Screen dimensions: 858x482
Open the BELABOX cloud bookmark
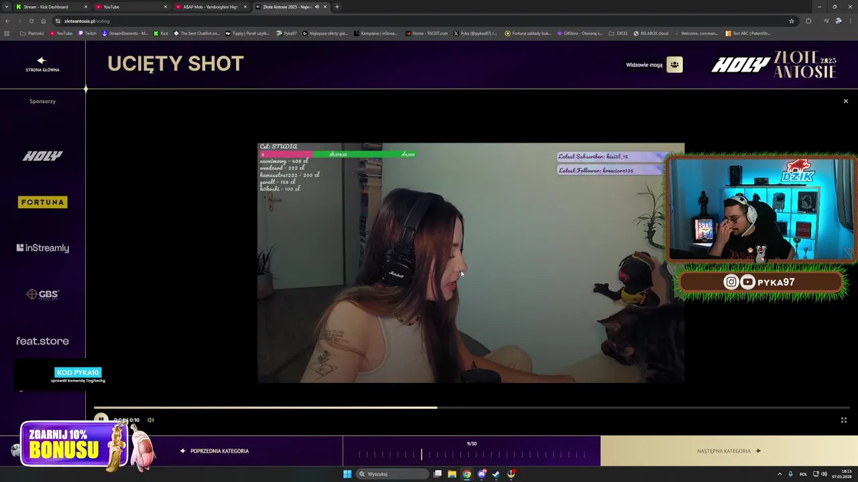[651, 33]
